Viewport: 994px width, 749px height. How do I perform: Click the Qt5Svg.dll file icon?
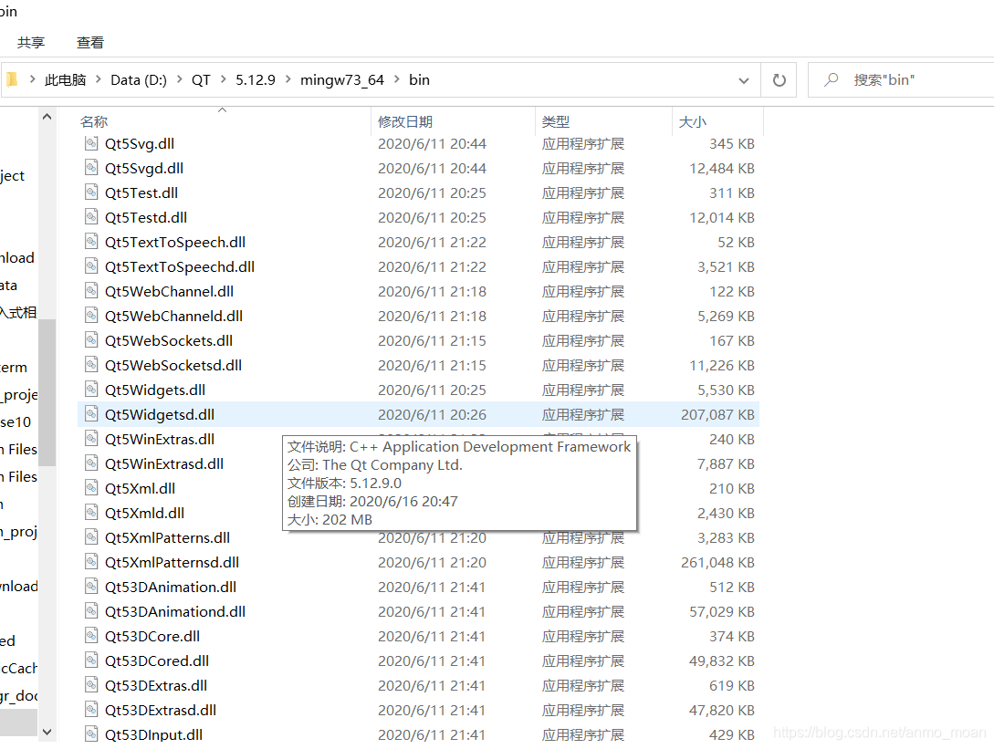[91, 143]
